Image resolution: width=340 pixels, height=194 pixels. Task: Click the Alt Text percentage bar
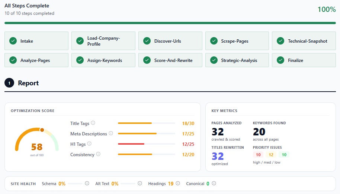(128, 184)
